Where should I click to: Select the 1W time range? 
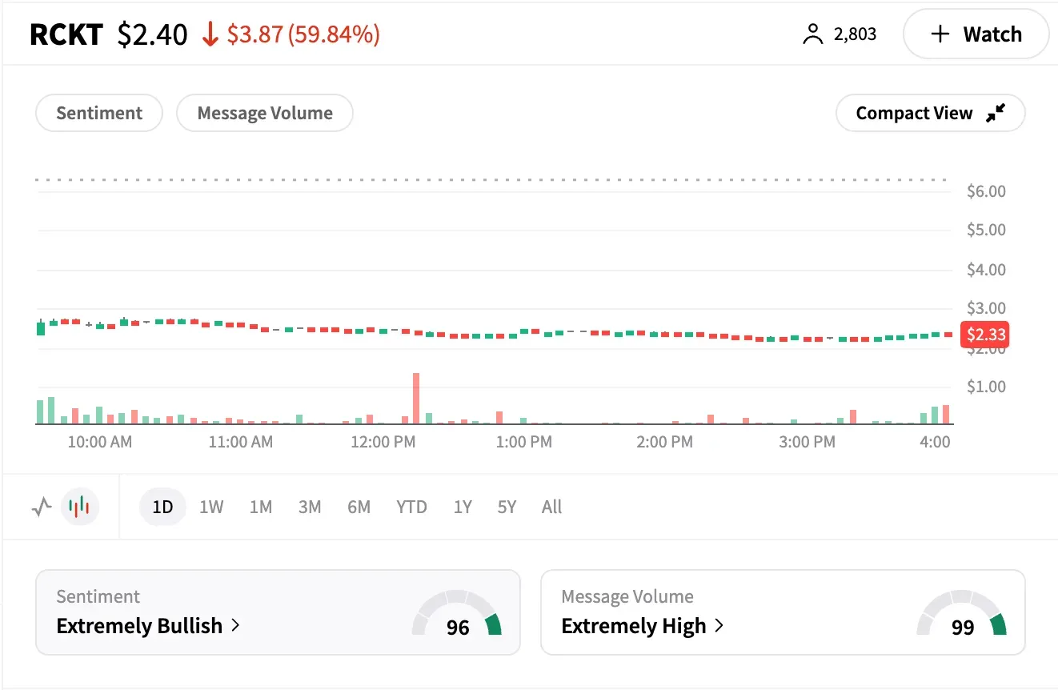click(211, 507)
